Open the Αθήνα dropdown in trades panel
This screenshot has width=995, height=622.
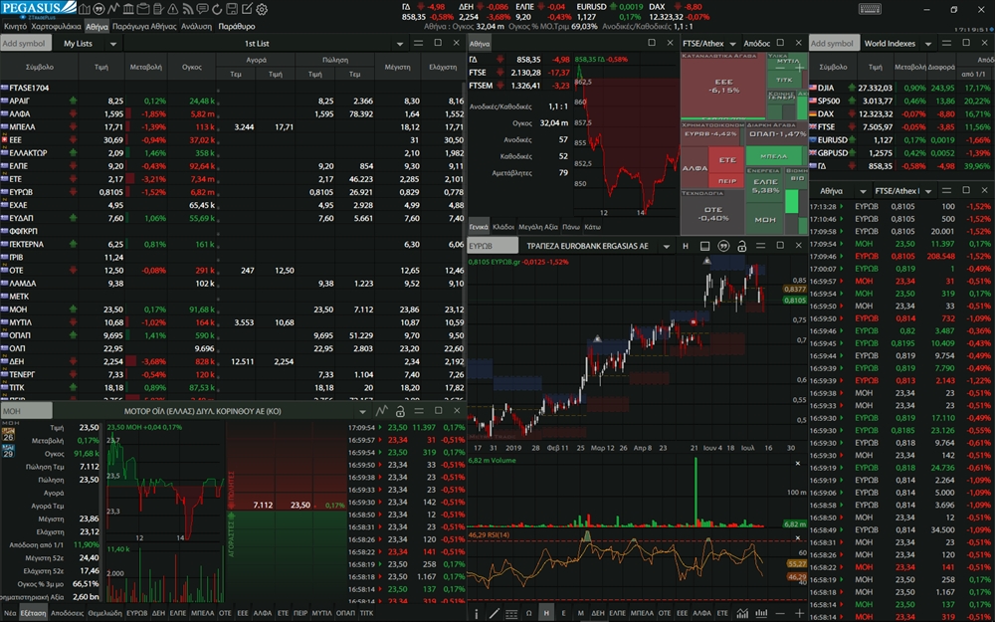(x=863, y=191)
